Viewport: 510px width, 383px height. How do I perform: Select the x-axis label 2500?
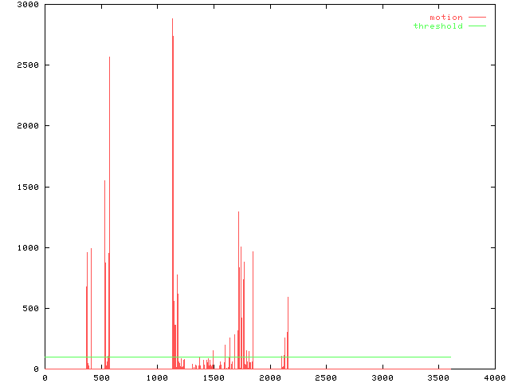(326, 377)
